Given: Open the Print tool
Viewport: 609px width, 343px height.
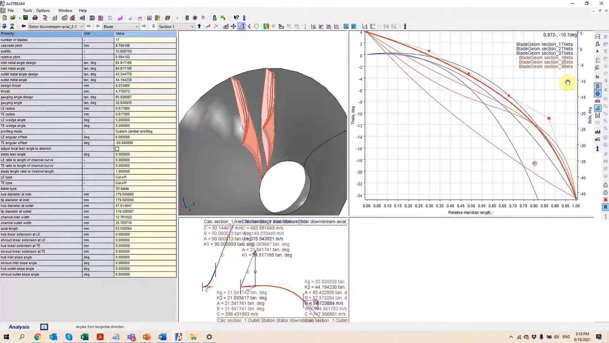Looking at the screenshot, I should pos(35,18).
